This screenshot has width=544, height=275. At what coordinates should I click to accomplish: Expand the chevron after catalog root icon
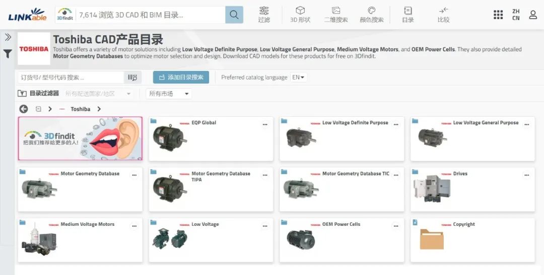click(x=50, y=109)
